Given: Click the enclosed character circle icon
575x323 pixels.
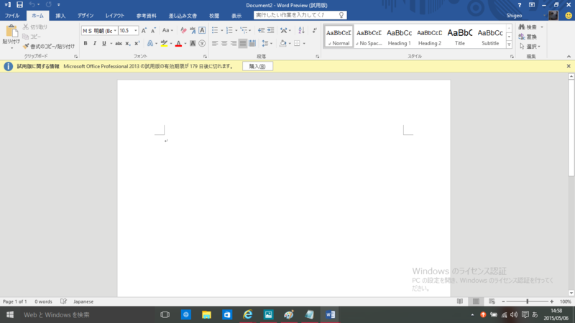Looking at the screenshot, I should click(202, 44).
